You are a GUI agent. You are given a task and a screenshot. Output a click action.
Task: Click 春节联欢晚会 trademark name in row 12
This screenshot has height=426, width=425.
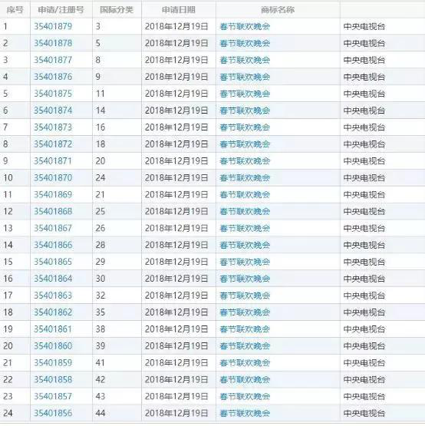(245, 211)
